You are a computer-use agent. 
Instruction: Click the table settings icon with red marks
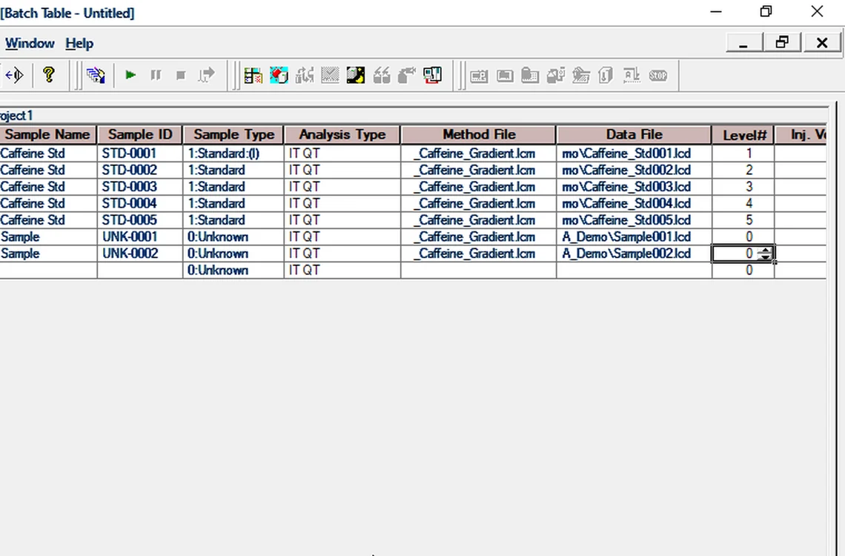[253, 75]
